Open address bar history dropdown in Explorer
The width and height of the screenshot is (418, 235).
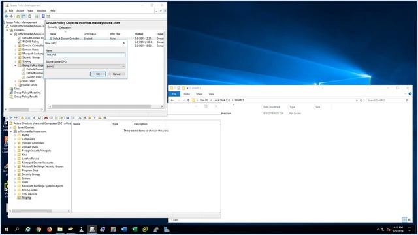[x=357, y=101]
